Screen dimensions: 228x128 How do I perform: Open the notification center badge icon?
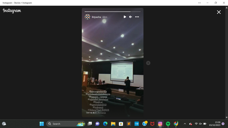223,124
